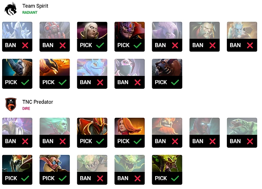The height and width of the screenshot is (189, 262).
Task: Click the Team Spirit dragon logo
Action: pos(11,9)
